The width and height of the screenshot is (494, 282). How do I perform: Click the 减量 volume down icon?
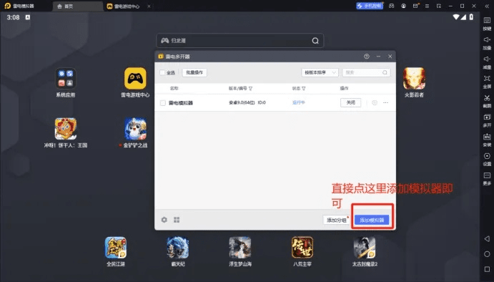tap(487, 59)
